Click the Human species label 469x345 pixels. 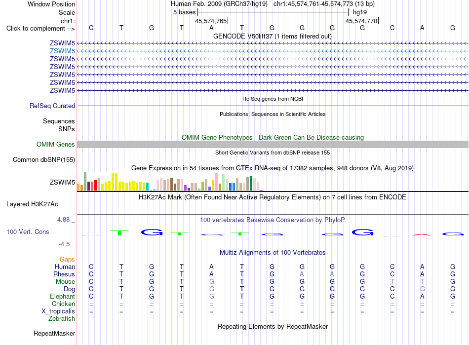(x=65, y=267)
